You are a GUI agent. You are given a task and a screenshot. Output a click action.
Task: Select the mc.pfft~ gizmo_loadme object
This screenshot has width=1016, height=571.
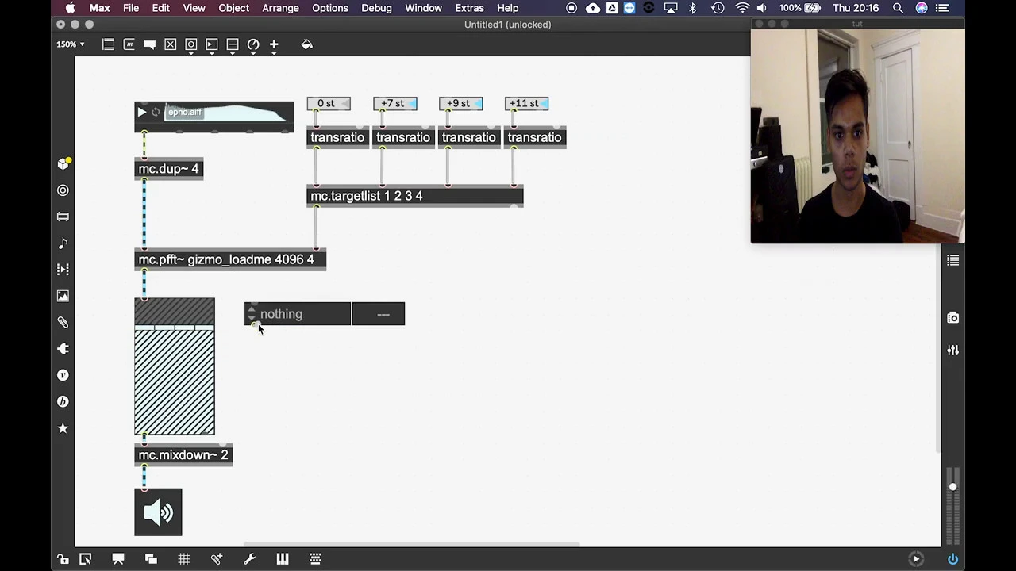click(x=230, y=259)
